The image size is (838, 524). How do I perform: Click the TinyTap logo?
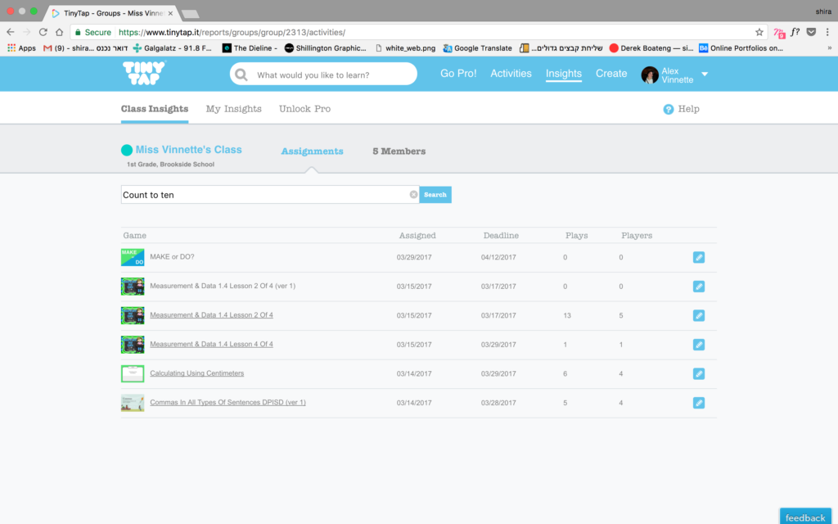(143, 74)
